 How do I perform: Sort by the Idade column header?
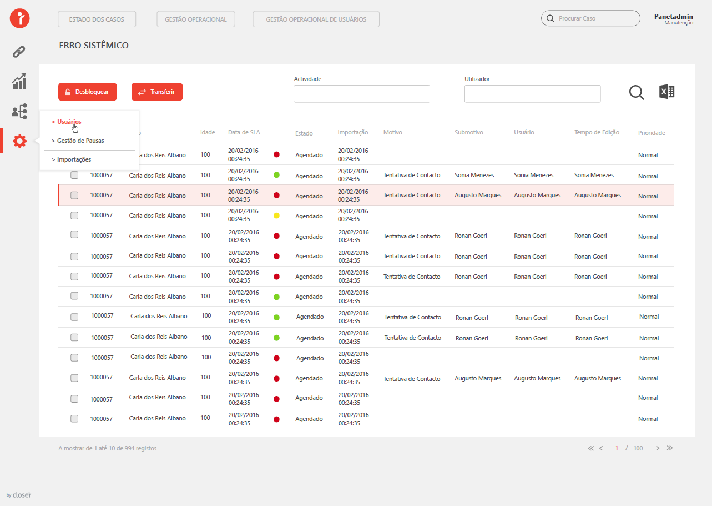208,132
